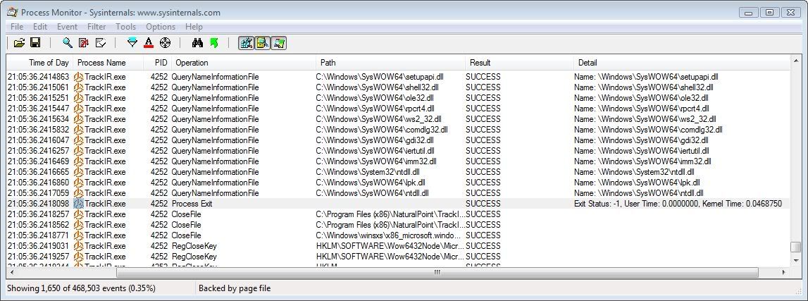Click the Detail column header
The width and height of the screenshot is (808, 301).
point(682,63)
